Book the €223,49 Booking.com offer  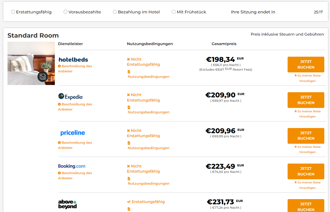306,171
